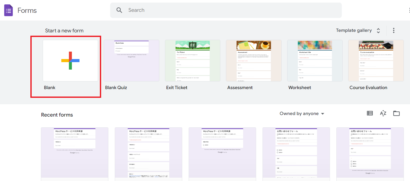
Task: Click the magnifying glass search icon
Action: [119, 10]
